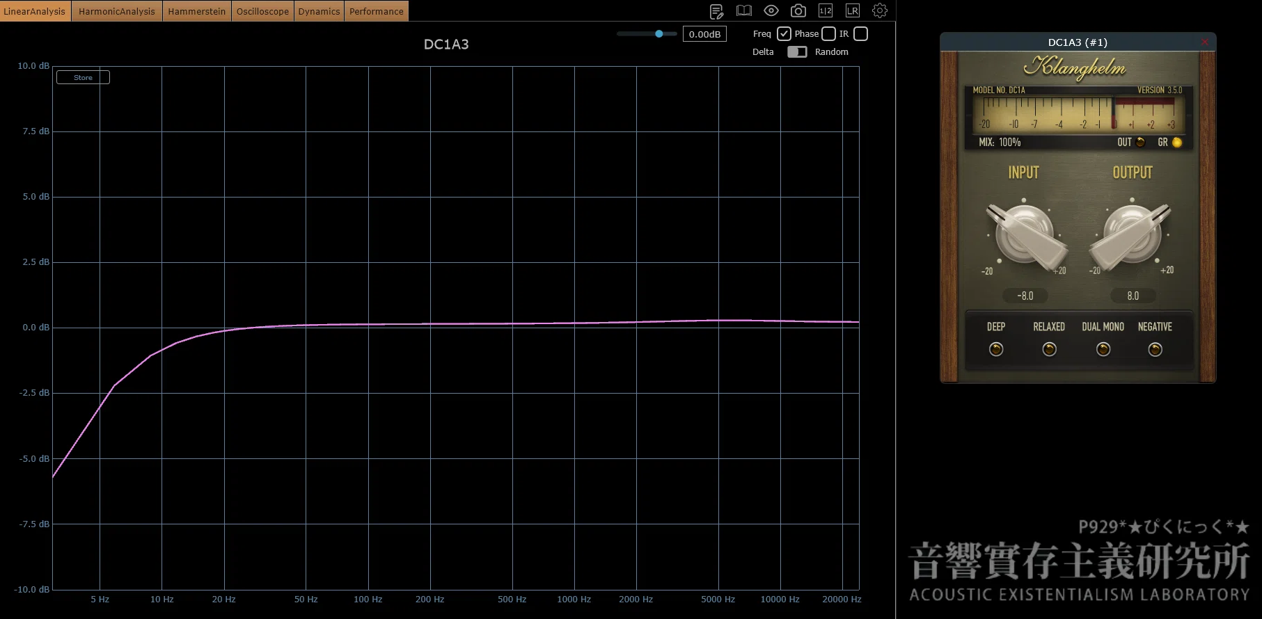Click the level slider handle
The image size is (1262, 619).
click(x=659, y=33)
